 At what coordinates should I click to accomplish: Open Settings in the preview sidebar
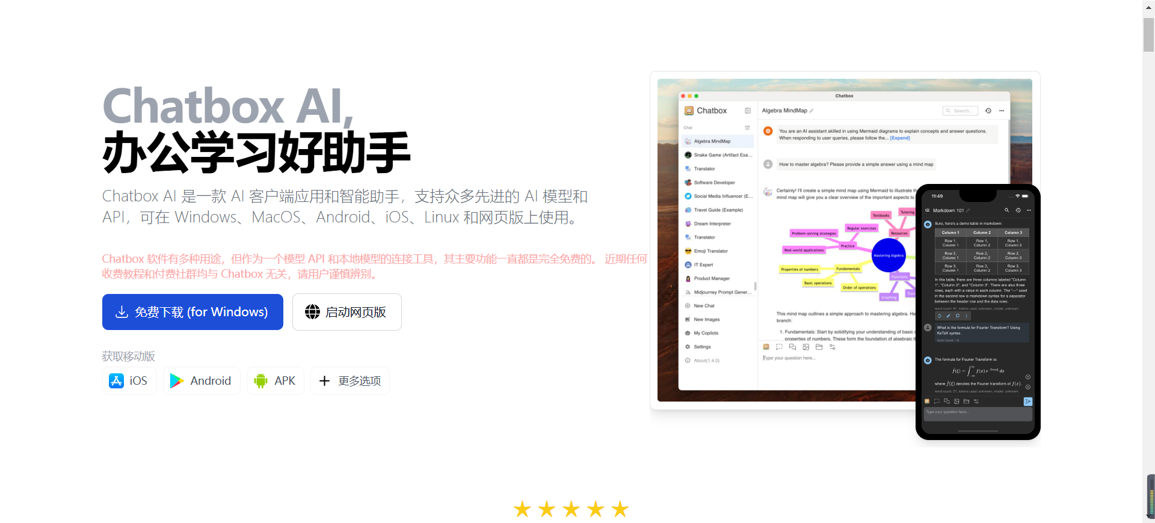[x=698, y=347]
